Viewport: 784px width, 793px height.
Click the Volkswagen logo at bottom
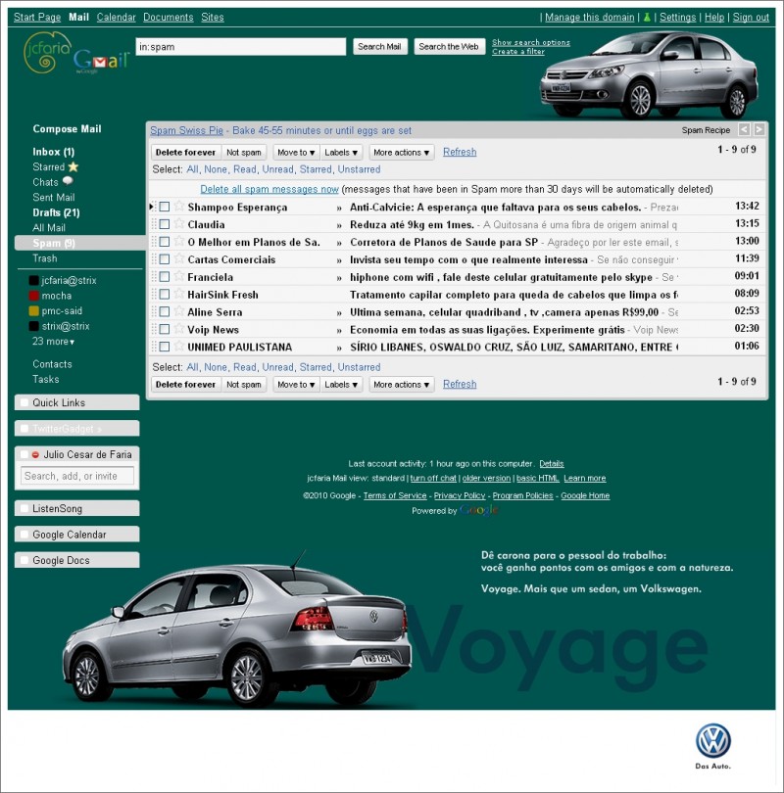[713, 741]
